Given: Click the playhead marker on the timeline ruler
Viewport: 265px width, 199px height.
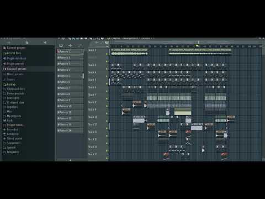Looking at the screenshot, I should [x=197, y=46].
